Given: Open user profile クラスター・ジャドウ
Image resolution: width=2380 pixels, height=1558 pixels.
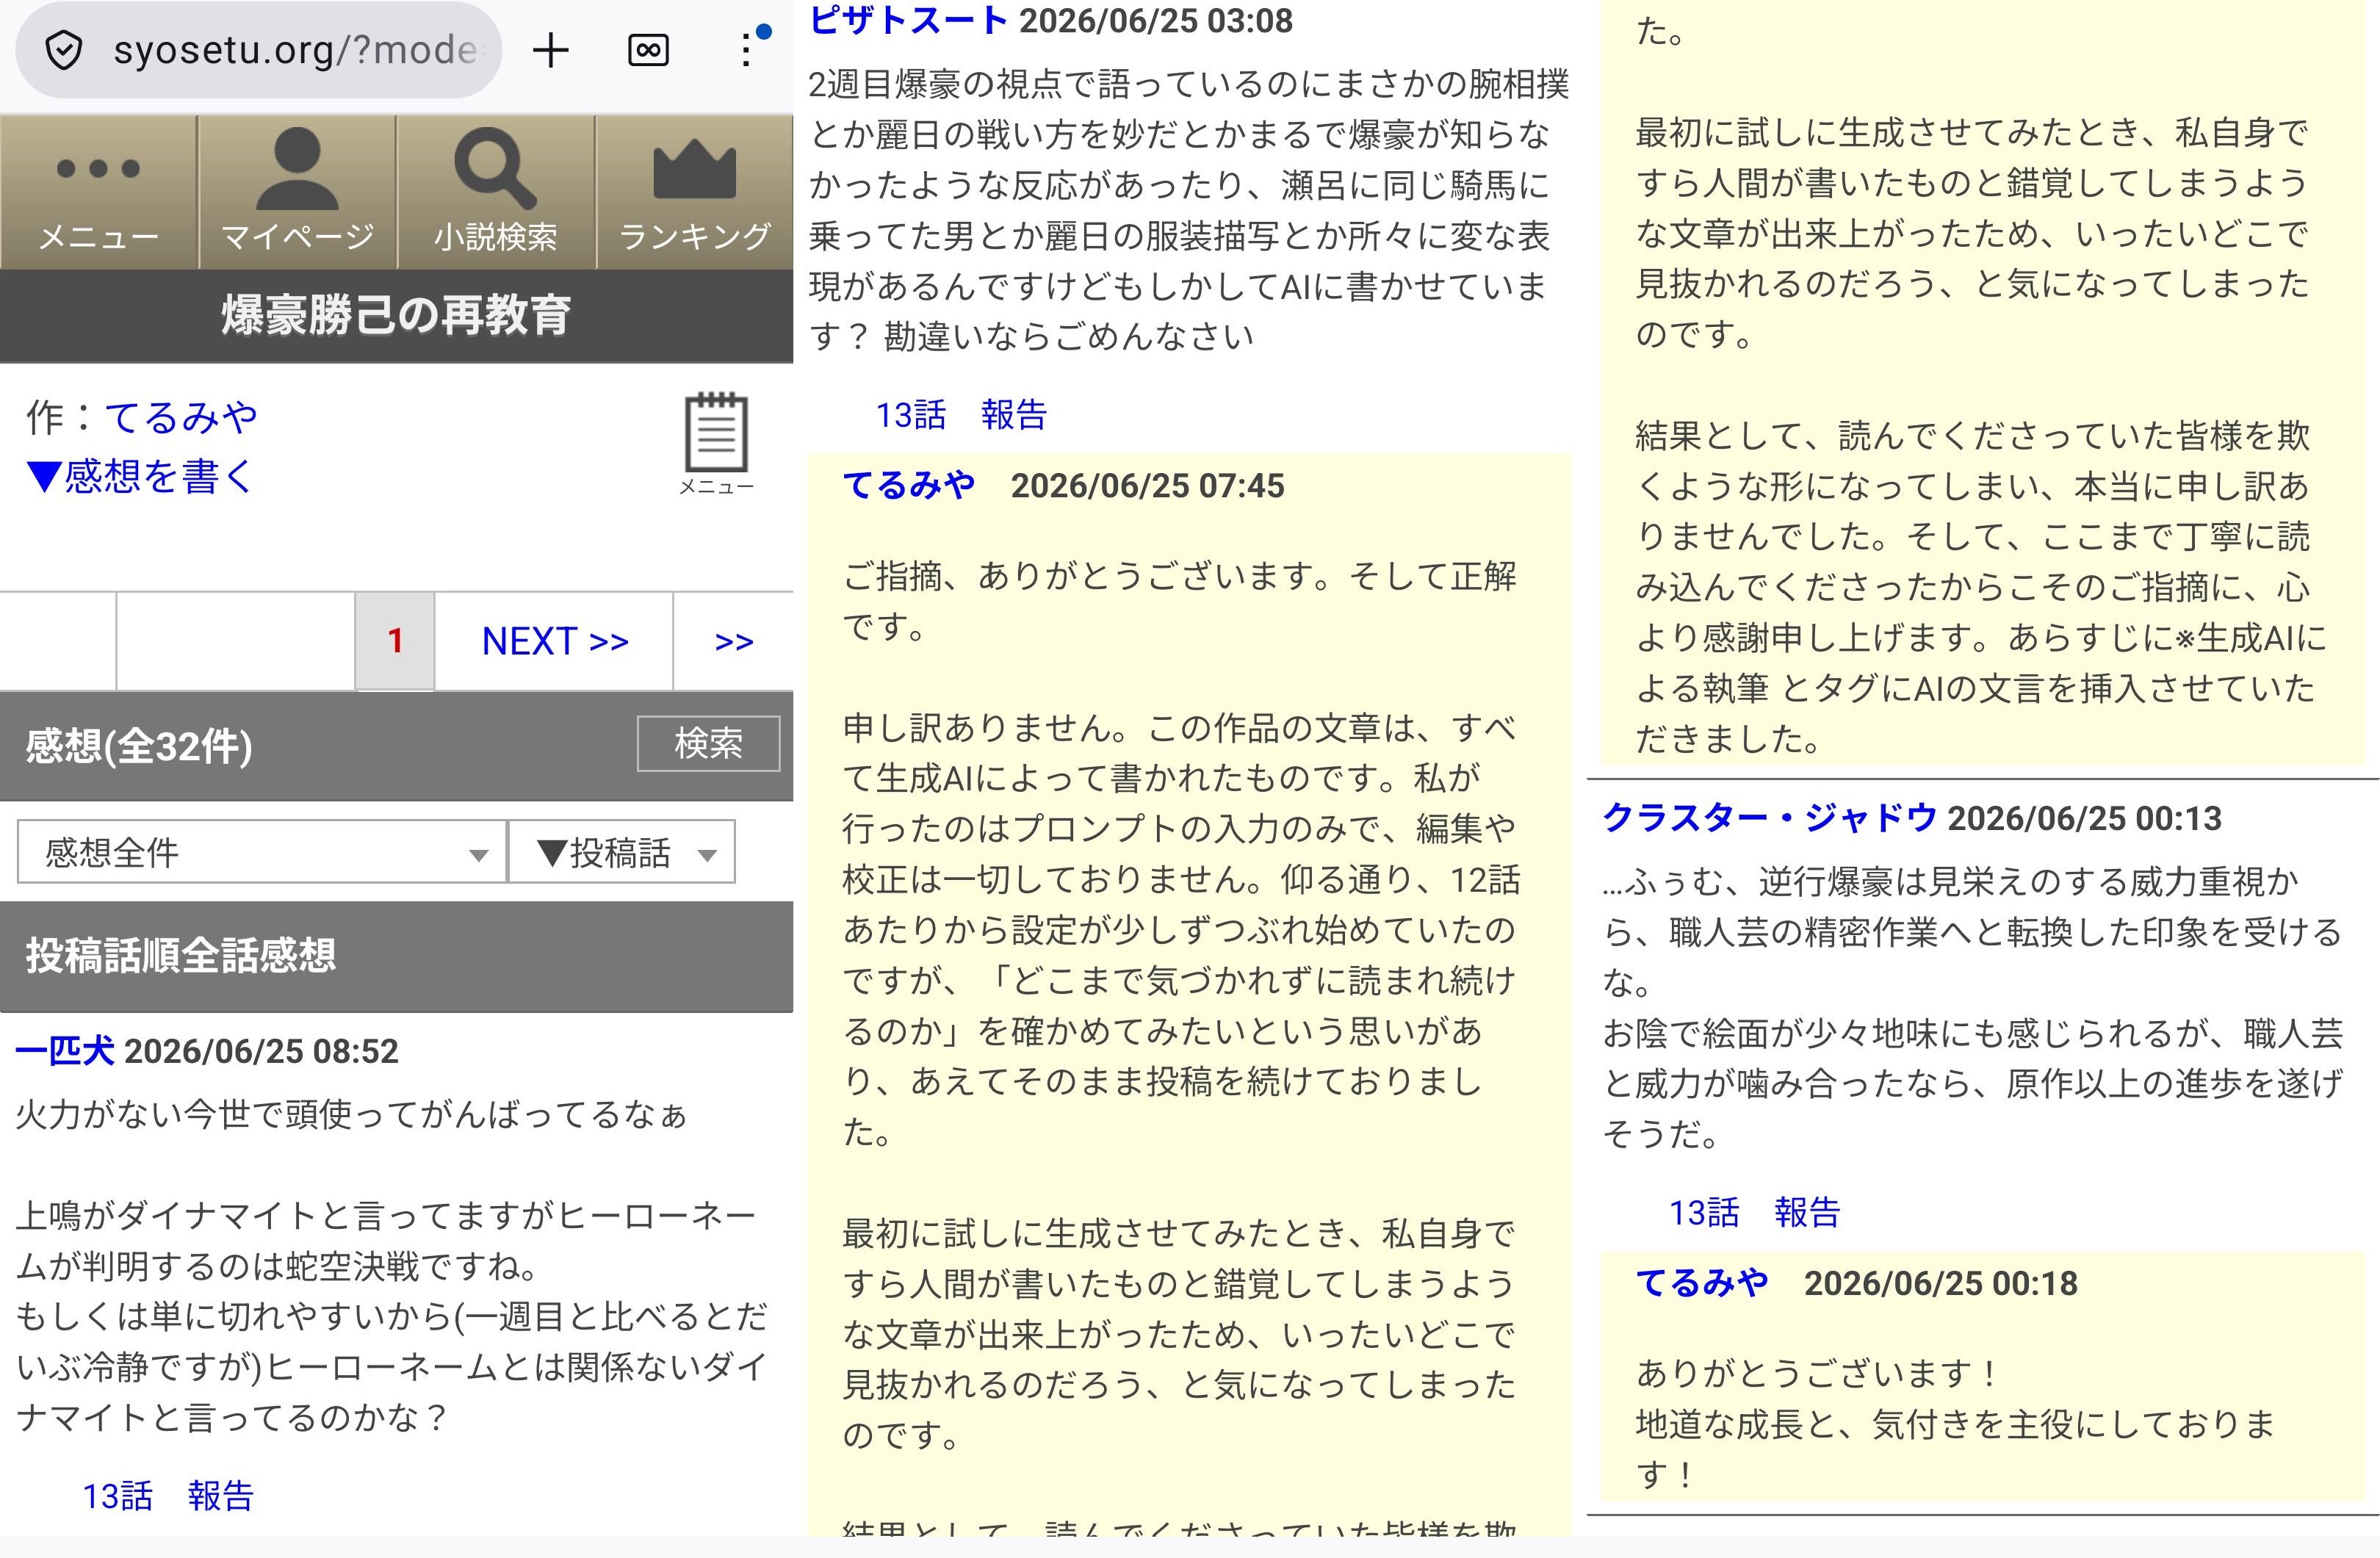Looking at the screenshot, I should pyautogui.click(x=1770, y=818).
